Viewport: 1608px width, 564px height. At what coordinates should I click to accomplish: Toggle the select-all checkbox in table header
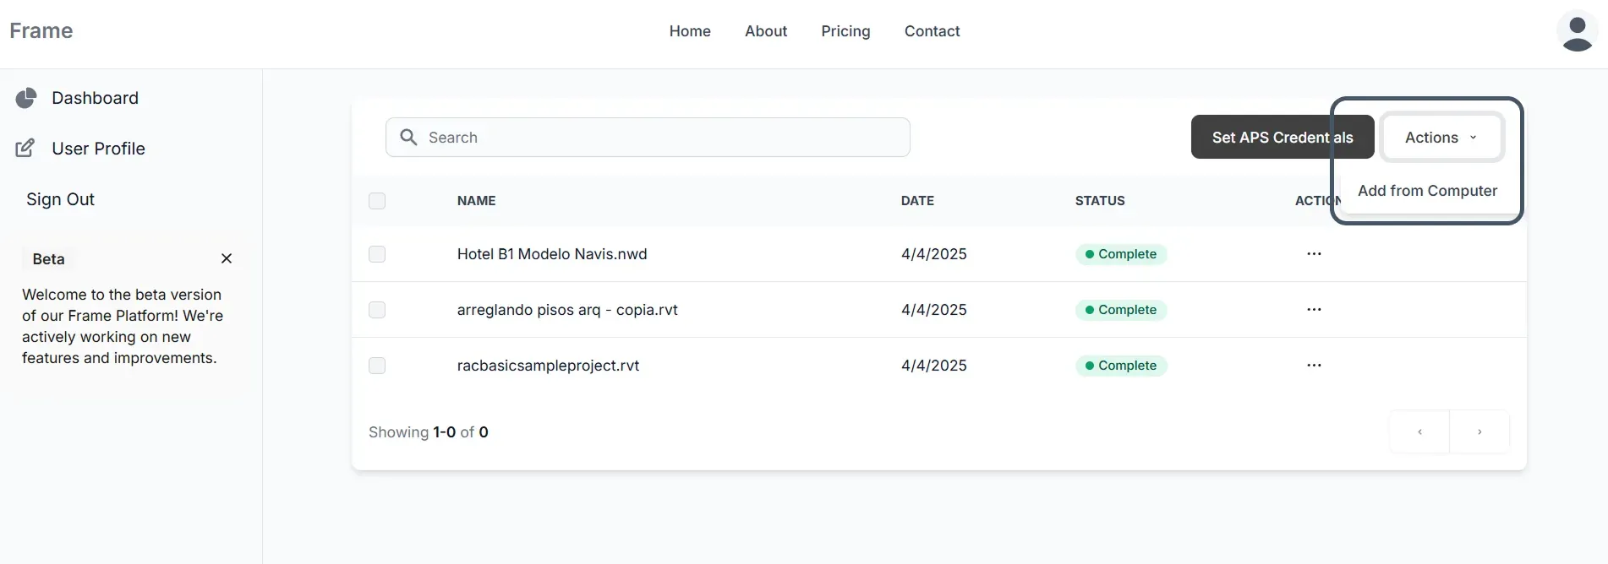377,201
